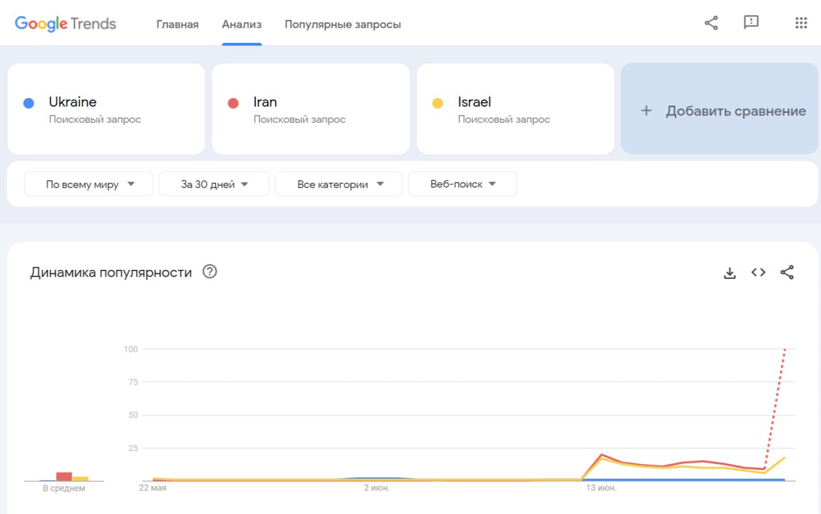Open the Веб-поиск search type dropdown

click(x=462, y=184)
